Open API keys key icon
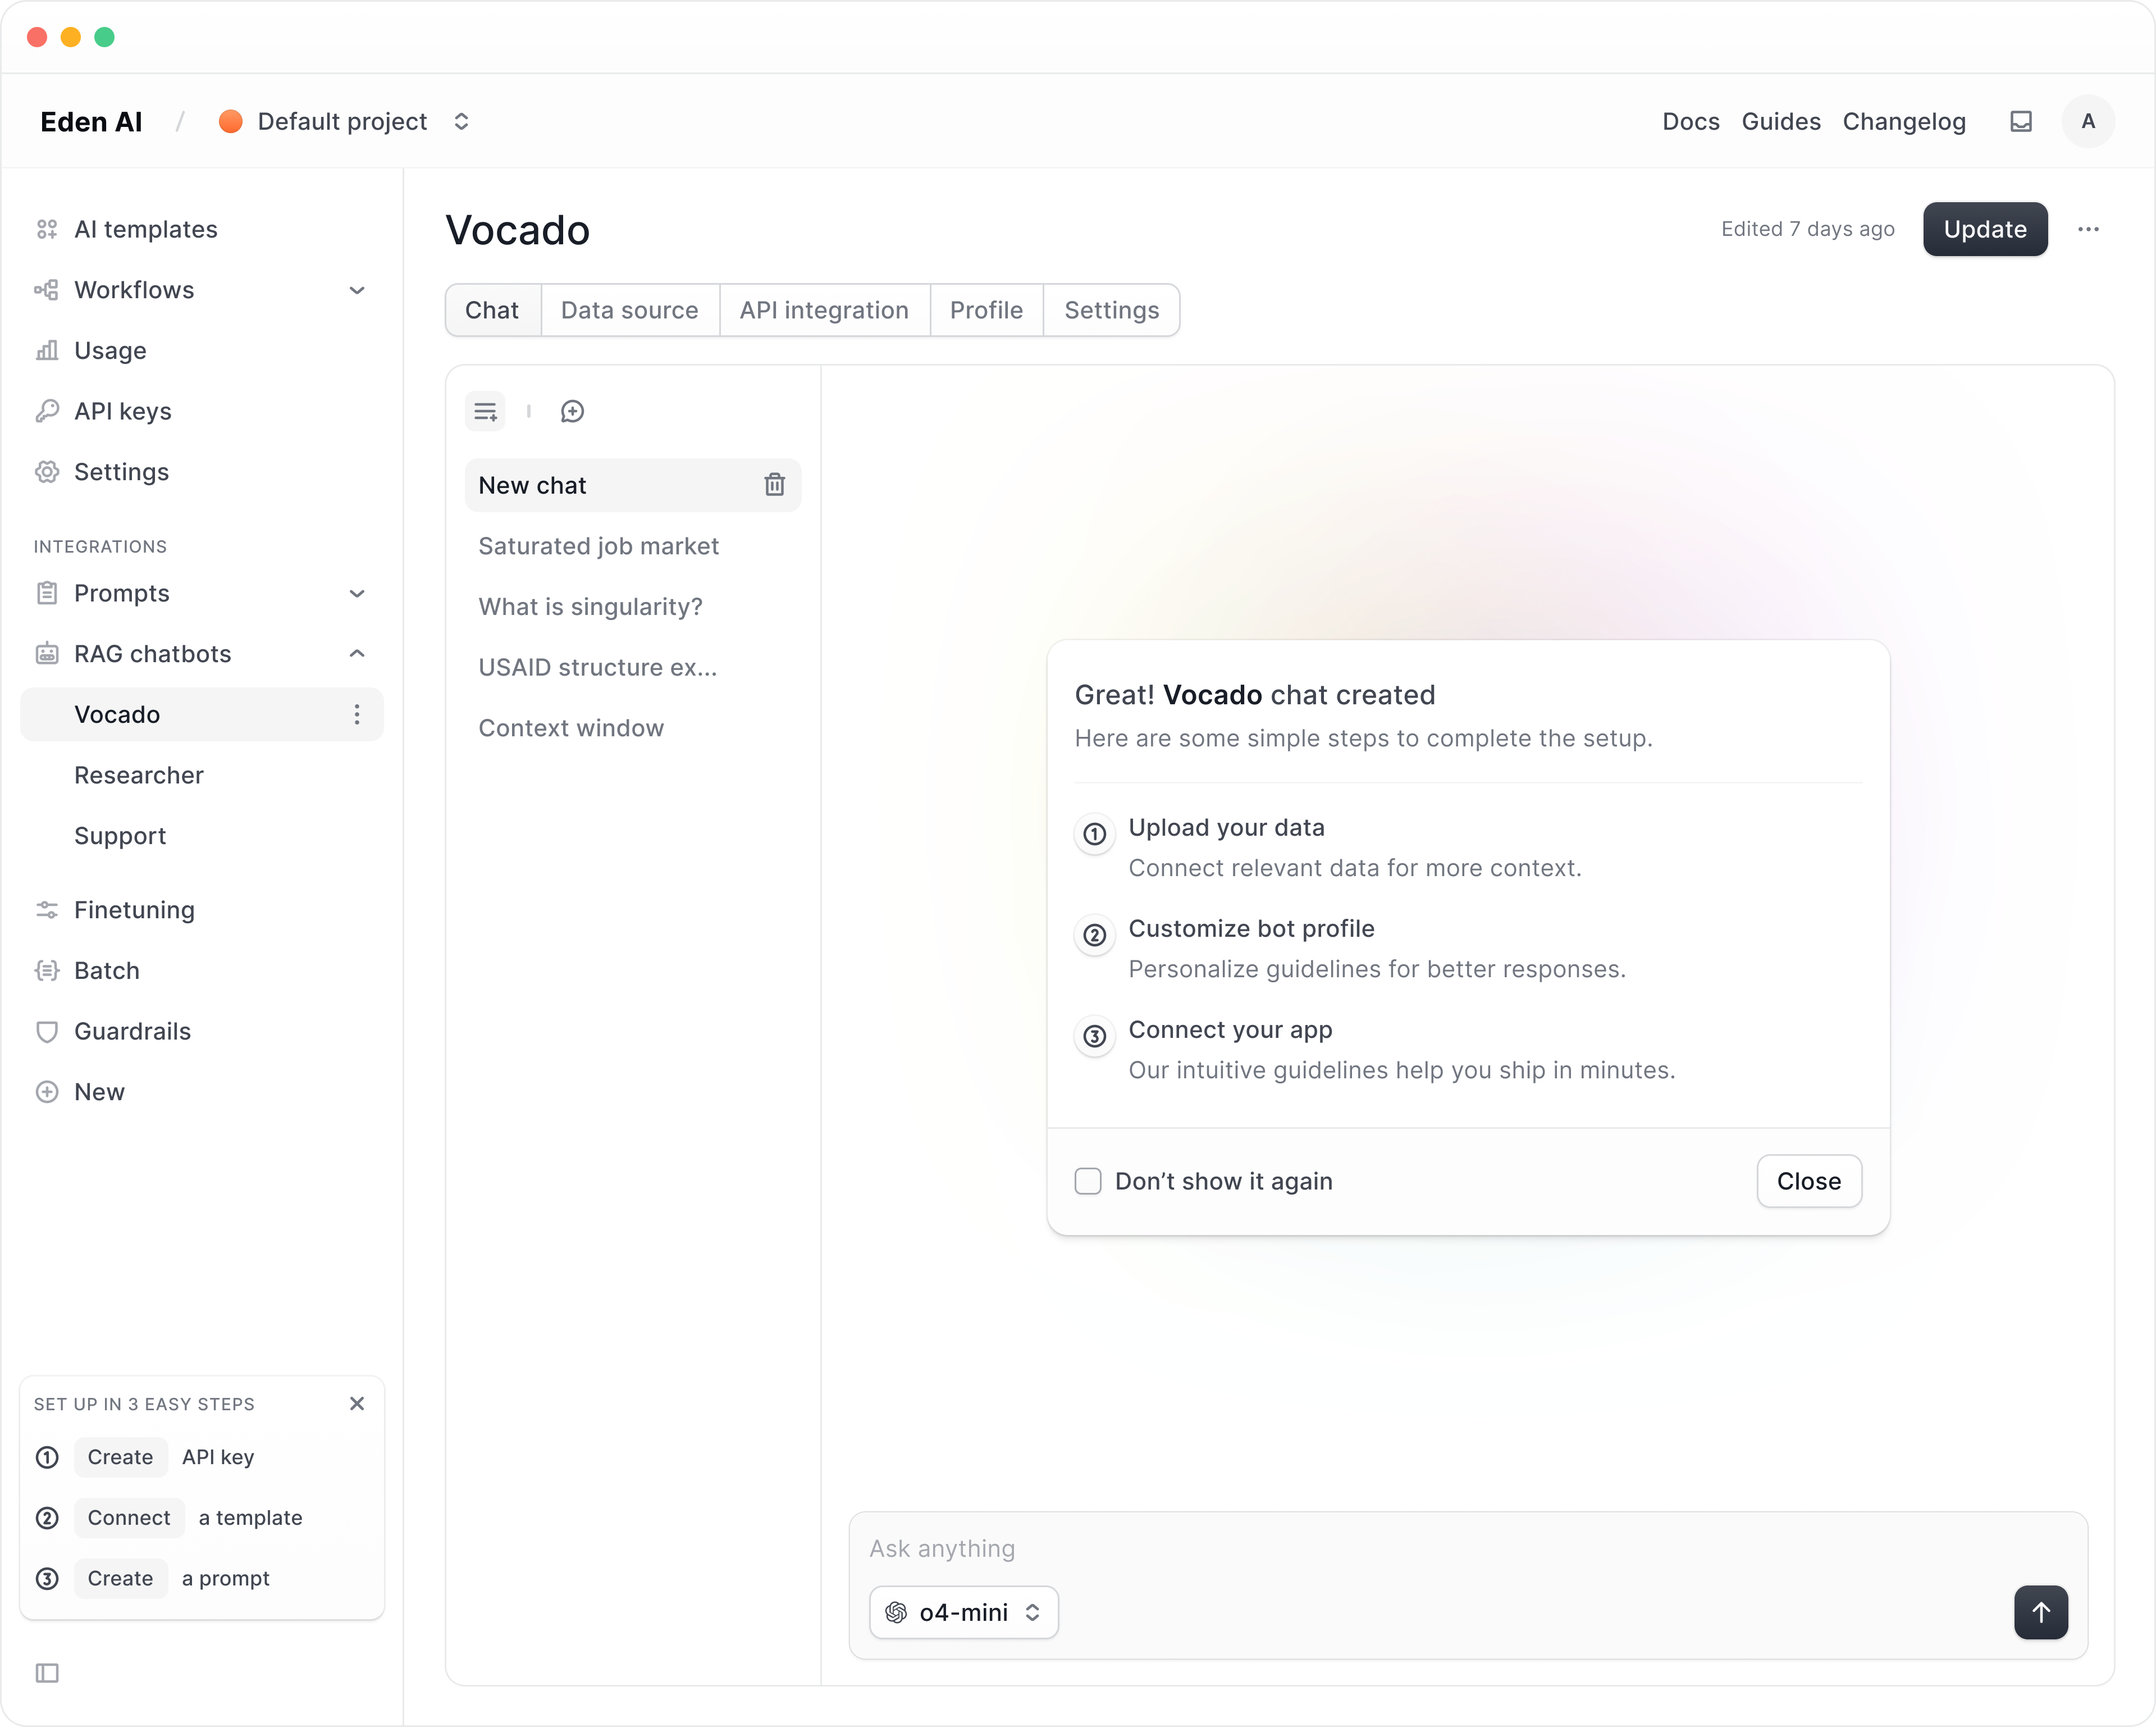2156x1727 pixels. click(47, 411)
